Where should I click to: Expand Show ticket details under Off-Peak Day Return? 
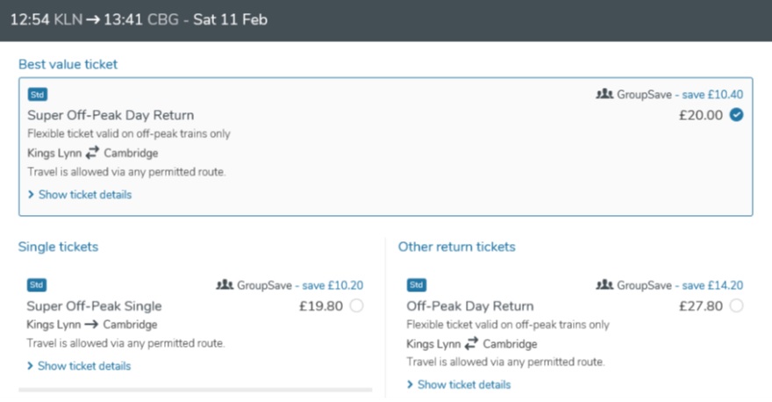click(x=459, y=384)
